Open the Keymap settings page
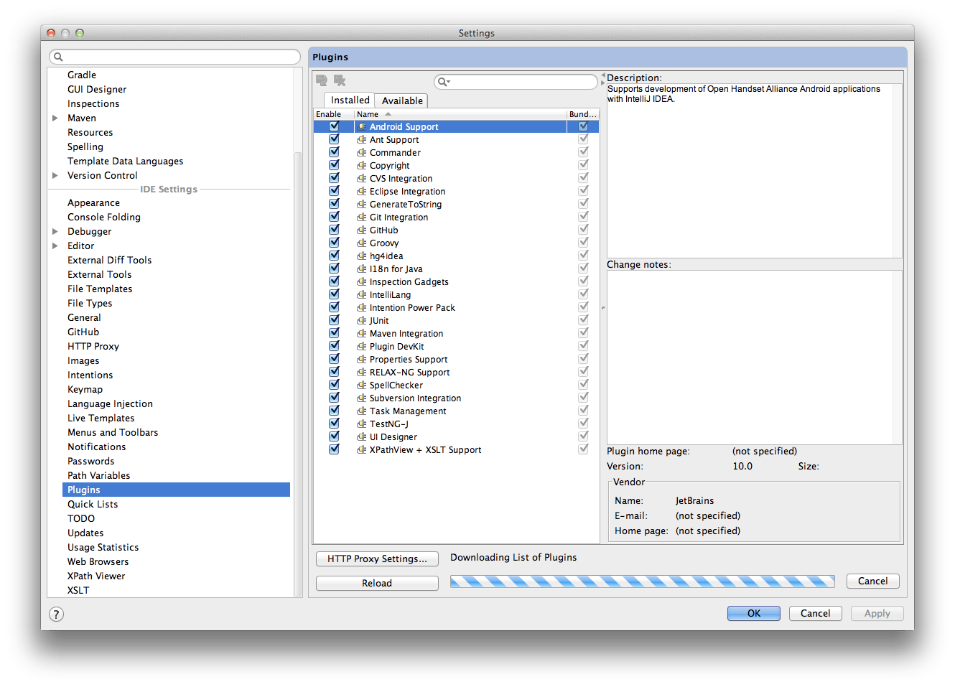The width and height of the screenshot is (955, 687). coord(85,390)
